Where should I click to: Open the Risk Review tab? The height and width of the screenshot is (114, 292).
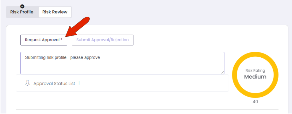tap(55, 12)
